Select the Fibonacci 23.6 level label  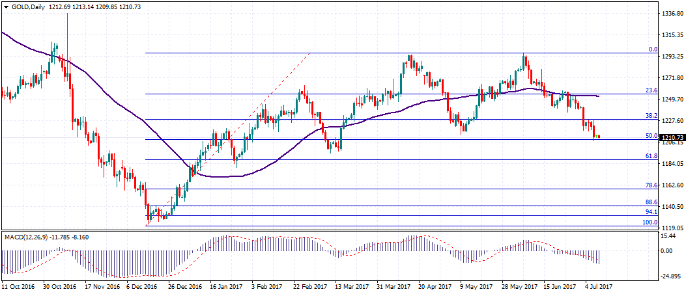click(x=650, y=90)
